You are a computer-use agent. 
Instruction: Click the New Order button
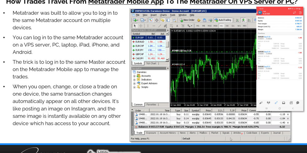[x=187, y=20]
